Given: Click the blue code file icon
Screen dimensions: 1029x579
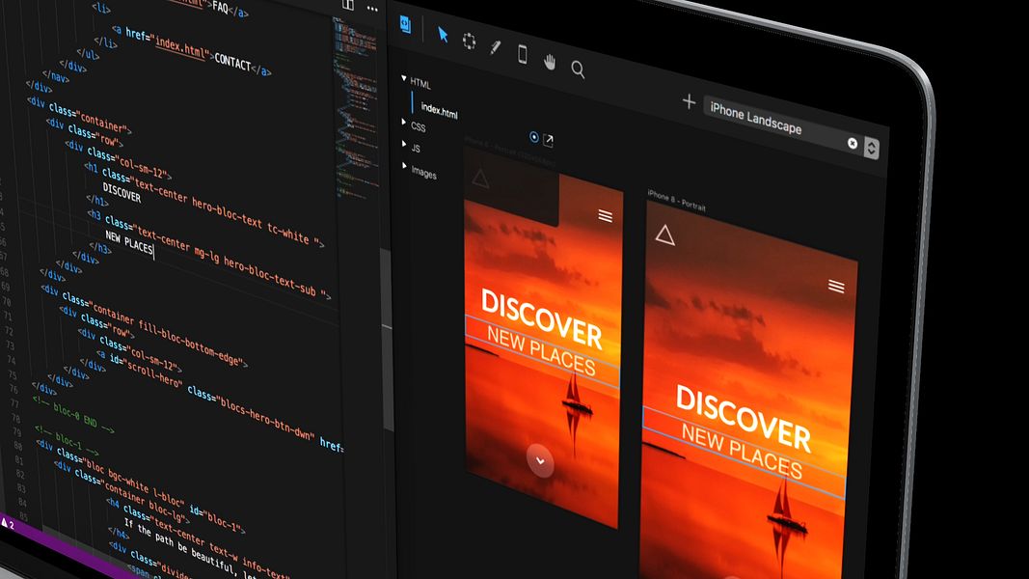Looking at the screenshot, I should pos(406,25).
